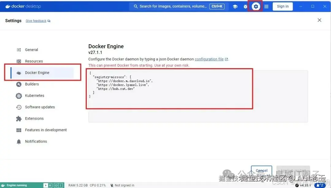Image resolution: width=331 pixels, height=188 pixels.
Task: Click the Docker Engine whale icon in sidebar
Action: click(x=19, y=73)
